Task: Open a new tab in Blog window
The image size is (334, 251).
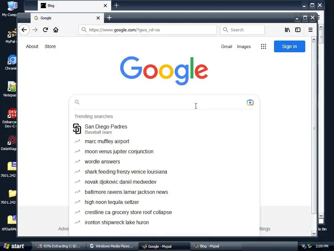Action: 116,5
